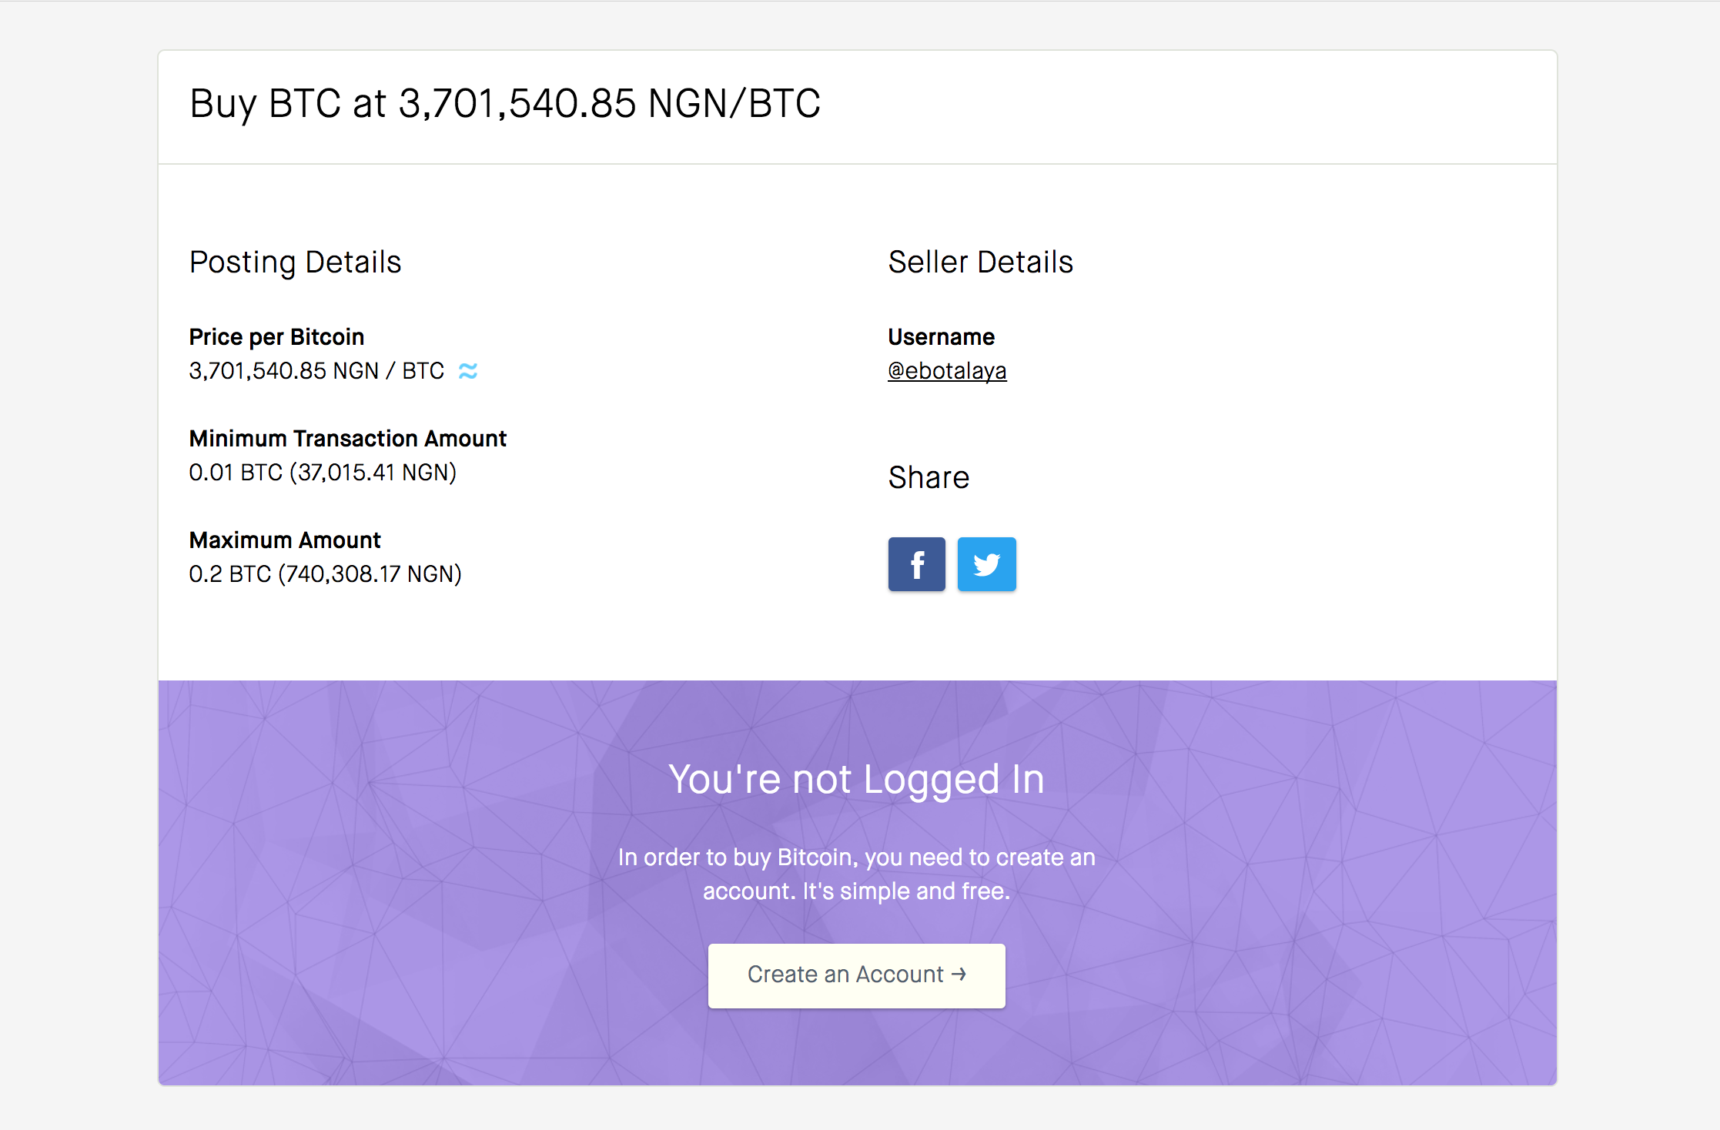Viewport: 1720px width, 1130px height.
Task: Click the currency approximation icon beside the price
Action: [x=467, y=370]
